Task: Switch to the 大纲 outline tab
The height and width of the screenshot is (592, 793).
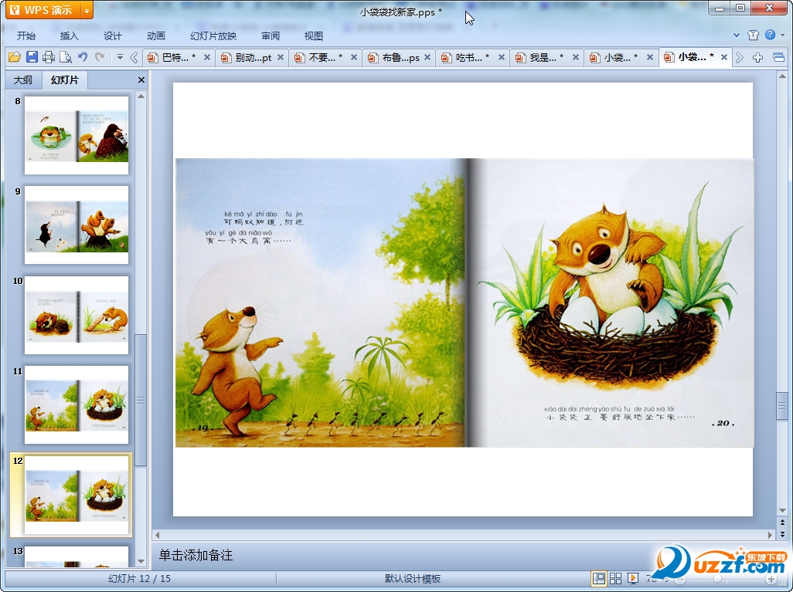Action: click(22, 79)
